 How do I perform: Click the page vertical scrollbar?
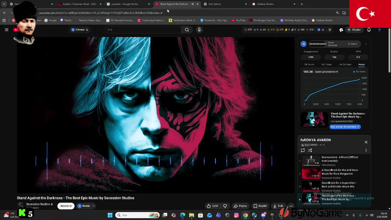pos(389,50)
